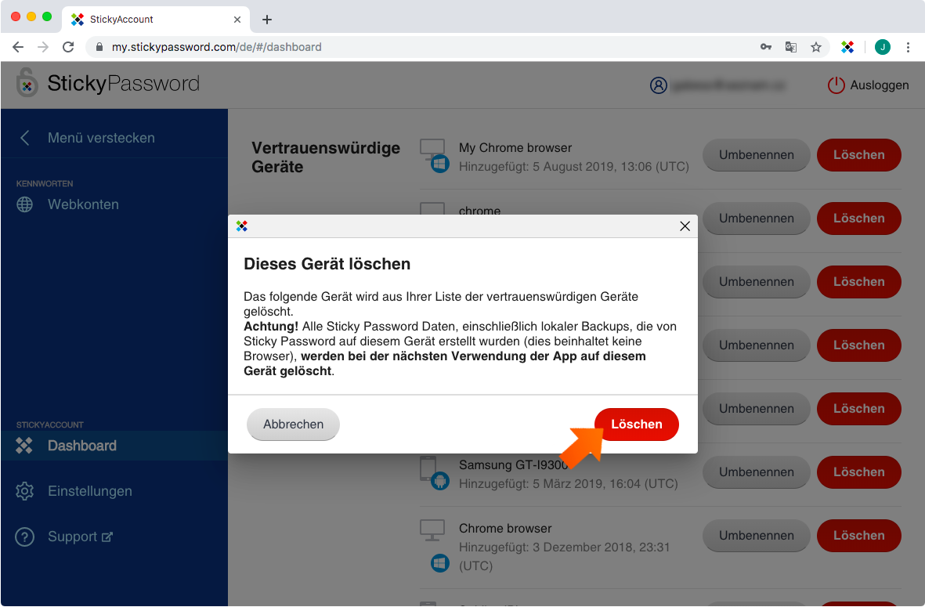Delete Chrome browser device with Löschen
This screenshot has width=925, height=607.
pyautogui.click(x=859, y=536)
